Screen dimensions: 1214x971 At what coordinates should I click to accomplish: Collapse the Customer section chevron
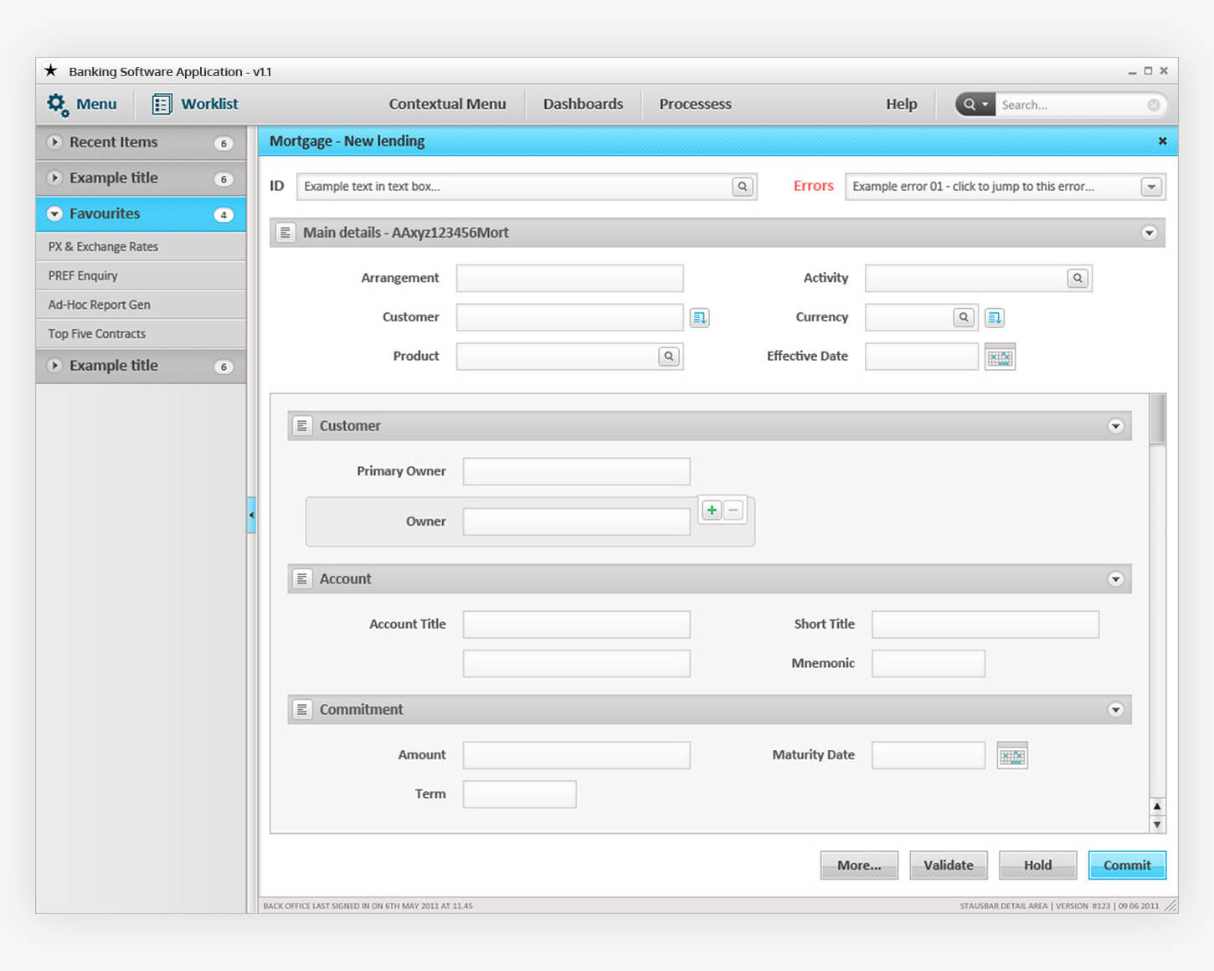tap(1115, 426)
